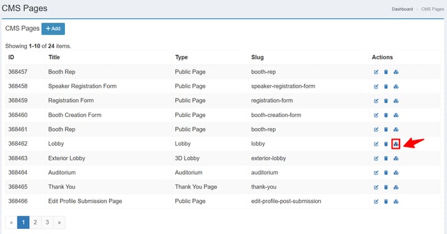The height and width of the screenshot is (234, 447).
Task: Click third action icon for Exterior Lobby row
Action: tap(396, 159)
